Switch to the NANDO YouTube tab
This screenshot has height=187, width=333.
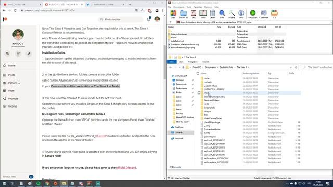pyautogui.click(x=22, y=4)
